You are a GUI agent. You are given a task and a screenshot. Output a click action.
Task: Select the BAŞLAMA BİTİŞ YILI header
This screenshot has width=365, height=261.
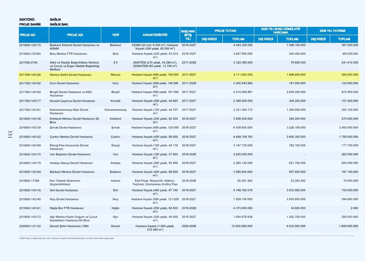point(188,35)
